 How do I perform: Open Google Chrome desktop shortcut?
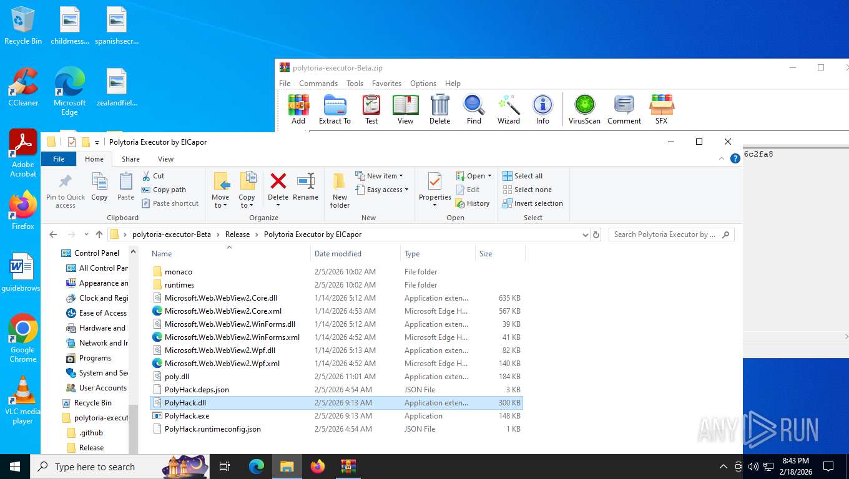click(x=22, y=338)
